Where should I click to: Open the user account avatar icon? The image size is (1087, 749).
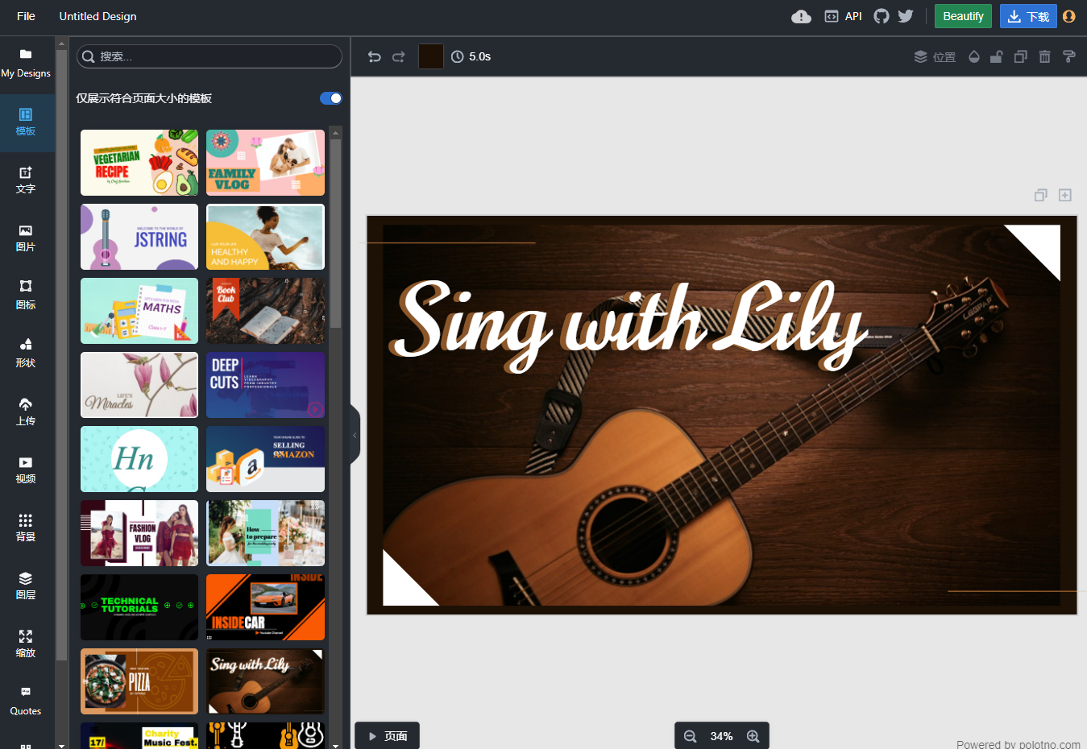(x=1069, y=16)
